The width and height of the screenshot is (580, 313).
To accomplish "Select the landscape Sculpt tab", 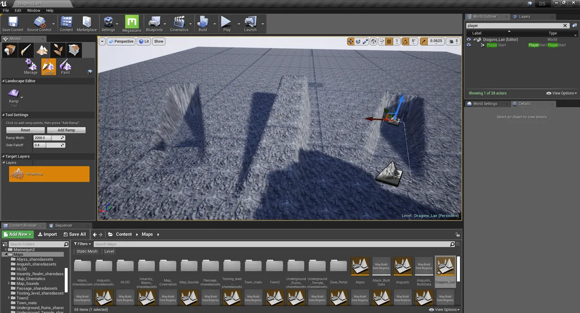I will (48, 67).
